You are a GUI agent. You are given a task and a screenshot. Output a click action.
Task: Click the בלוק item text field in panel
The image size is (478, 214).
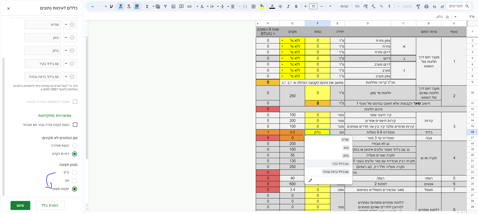coord(43,51)
